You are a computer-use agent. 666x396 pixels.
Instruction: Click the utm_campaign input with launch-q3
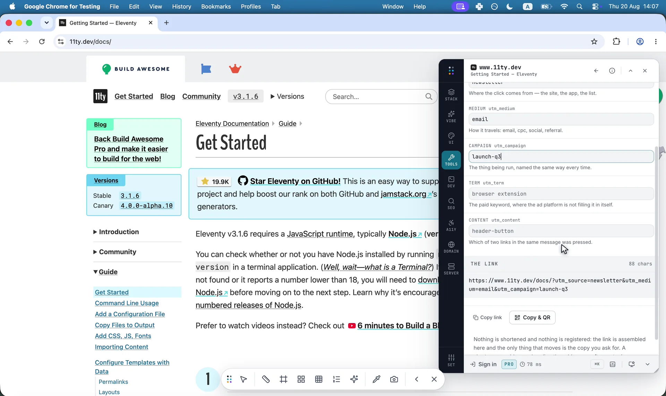[561, 156]
